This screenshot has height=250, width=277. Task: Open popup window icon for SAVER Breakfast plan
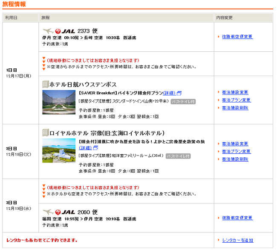pos(179,93)
